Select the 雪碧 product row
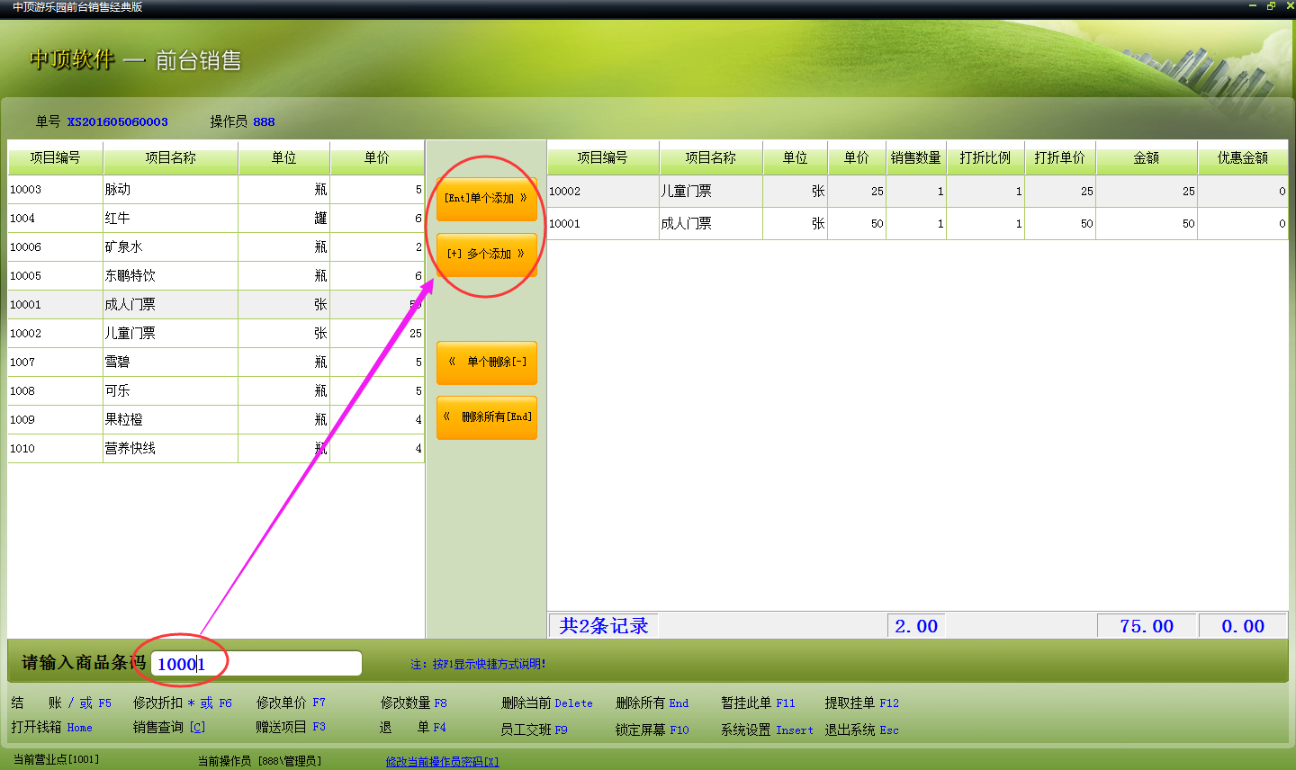1296x770 pixels. 216,362
